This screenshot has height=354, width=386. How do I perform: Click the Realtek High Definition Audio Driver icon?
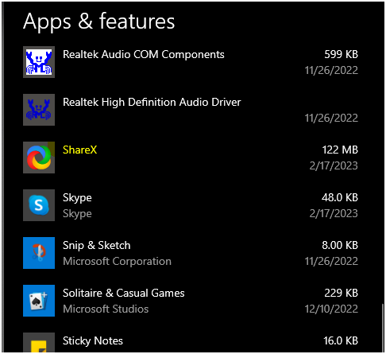point(39,110)
